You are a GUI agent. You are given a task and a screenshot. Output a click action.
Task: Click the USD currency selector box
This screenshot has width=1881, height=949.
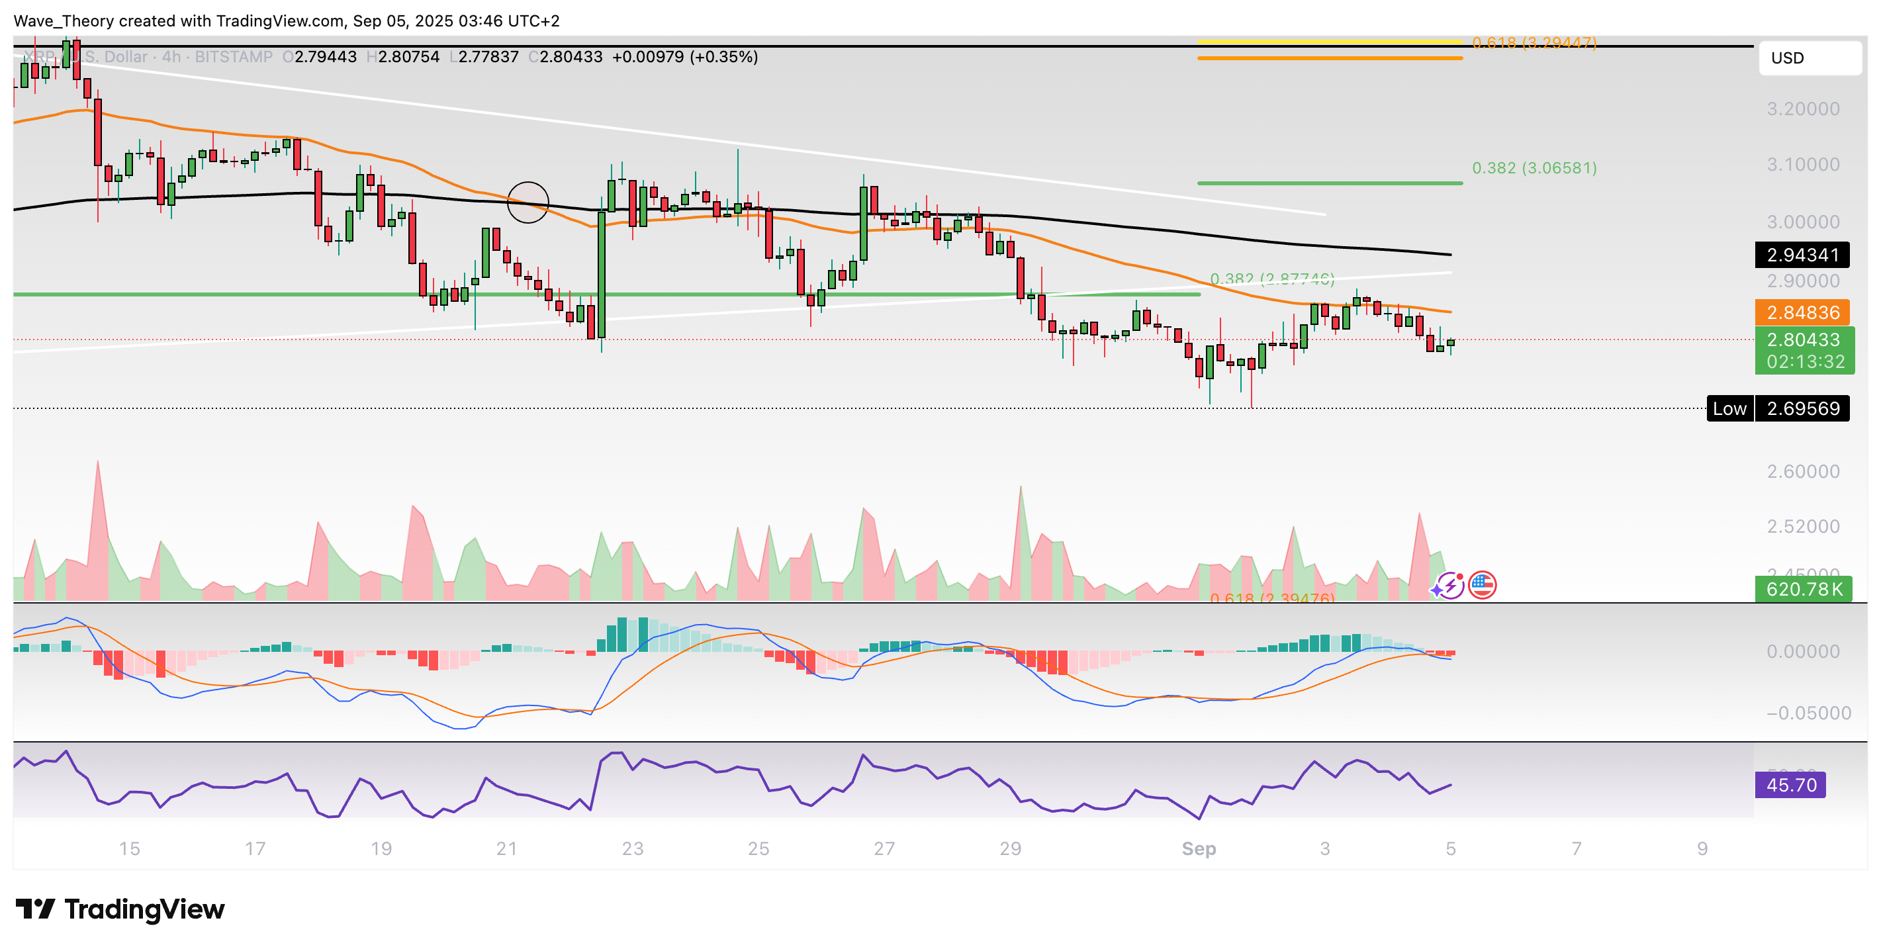point(1810,58)
